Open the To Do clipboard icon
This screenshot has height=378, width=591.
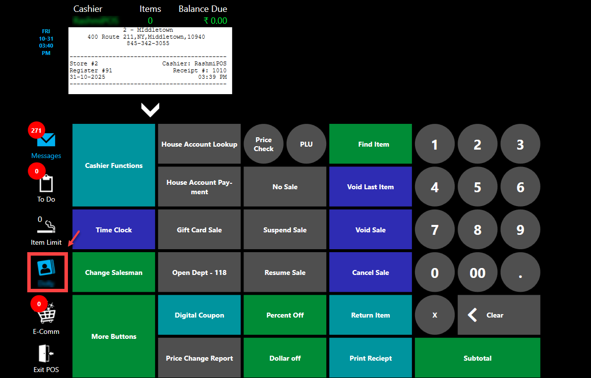click(46, 184)
